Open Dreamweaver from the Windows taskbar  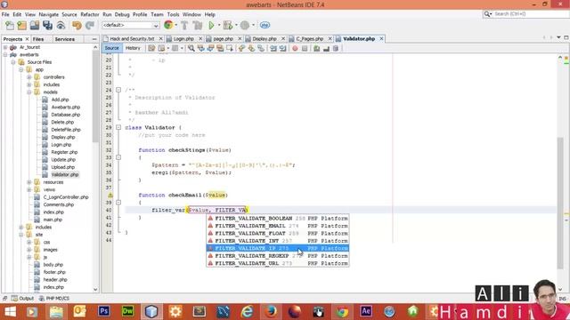(127, 311)
